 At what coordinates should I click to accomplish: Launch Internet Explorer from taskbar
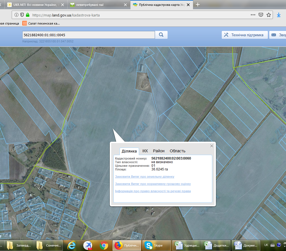(72, 245)
